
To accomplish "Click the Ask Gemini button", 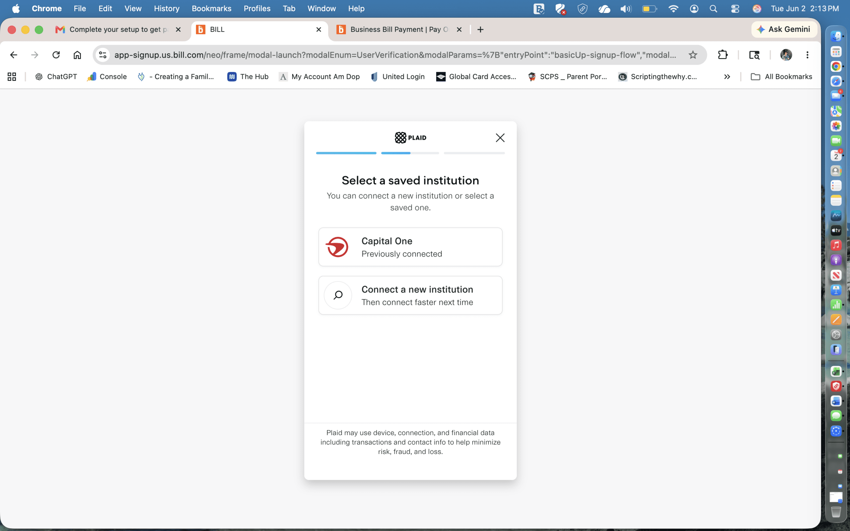I will coord(784,29).
